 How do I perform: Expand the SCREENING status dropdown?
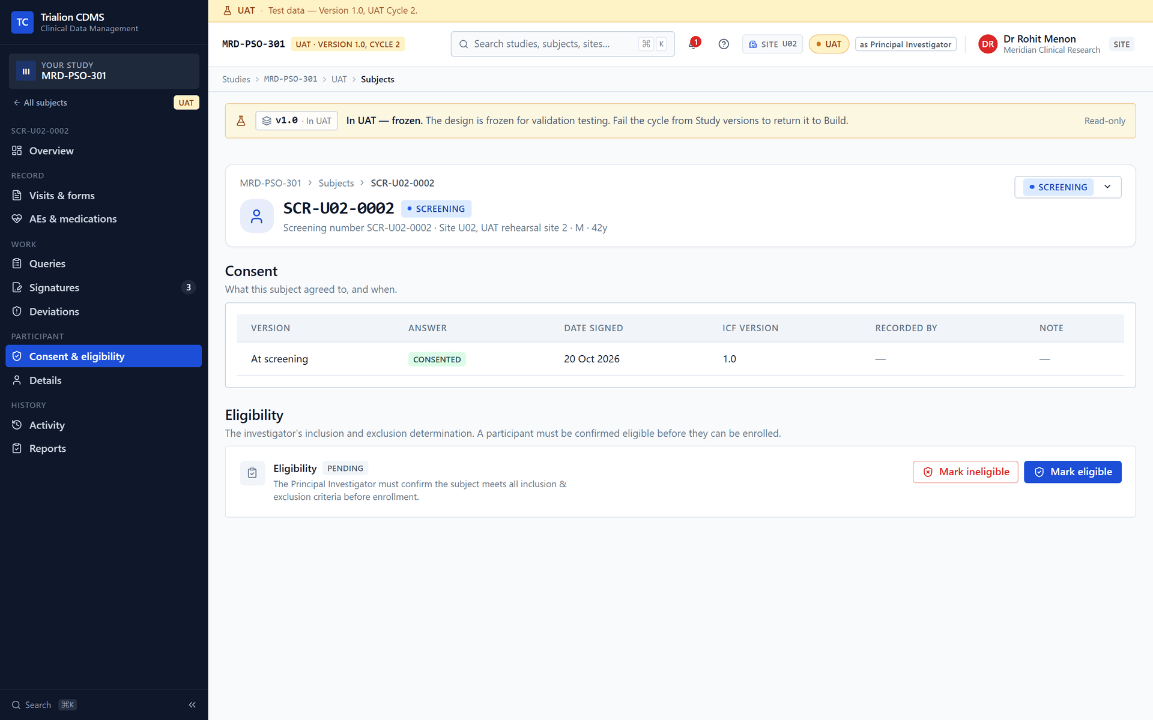pos(1068,187)
